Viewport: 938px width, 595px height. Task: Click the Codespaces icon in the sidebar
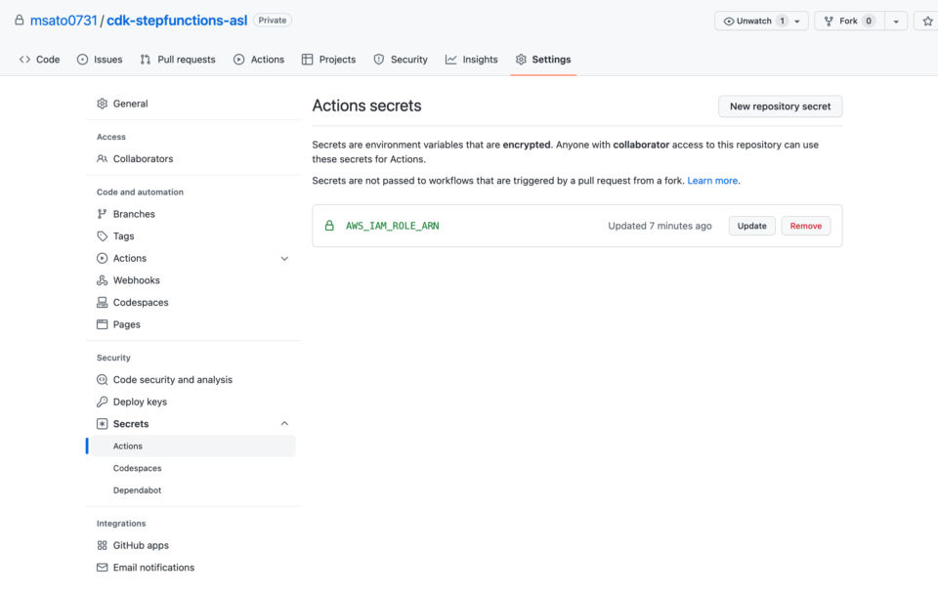point(102,302)
